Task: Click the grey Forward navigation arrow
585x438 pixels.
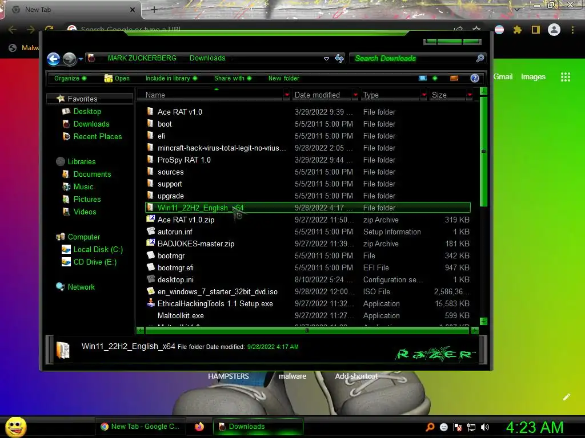Action: point(69,59)
